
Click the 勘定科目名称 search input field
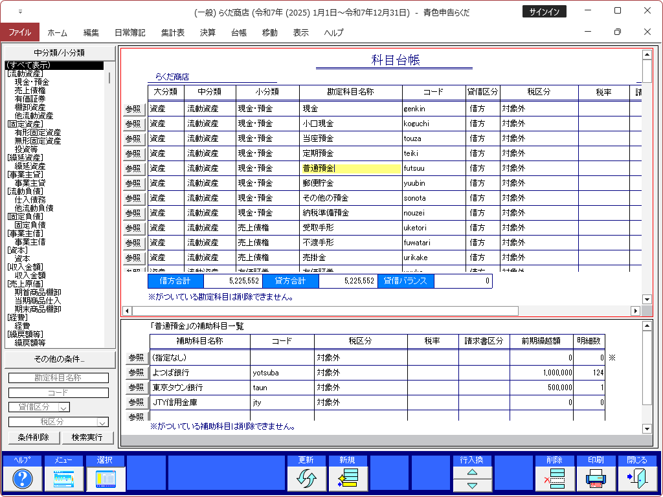pos(58,378)
